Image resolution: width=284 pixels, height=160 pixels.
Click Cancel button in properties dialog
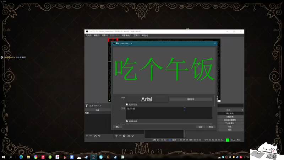coord(211,127)
